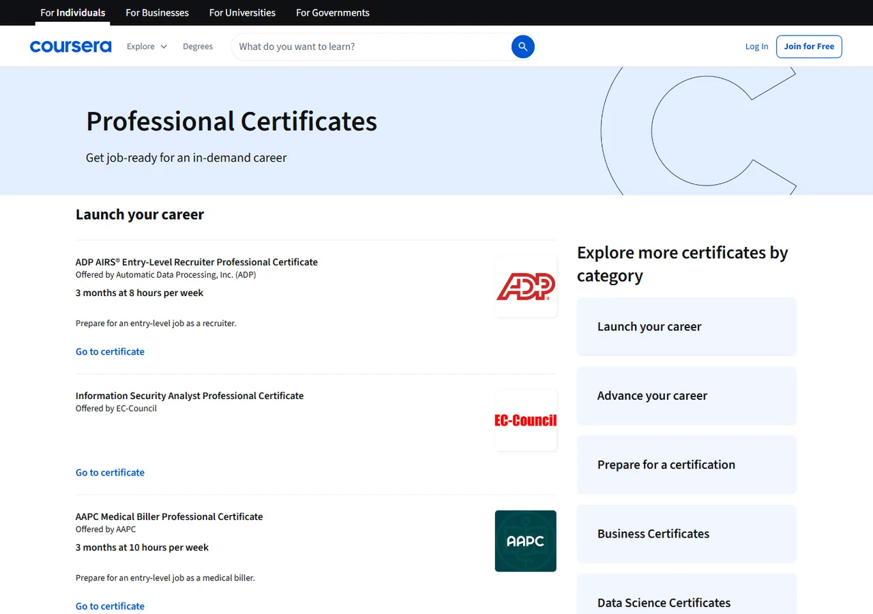
Task: Switch to For Individuals tab
Action: (x=73, y=12)
